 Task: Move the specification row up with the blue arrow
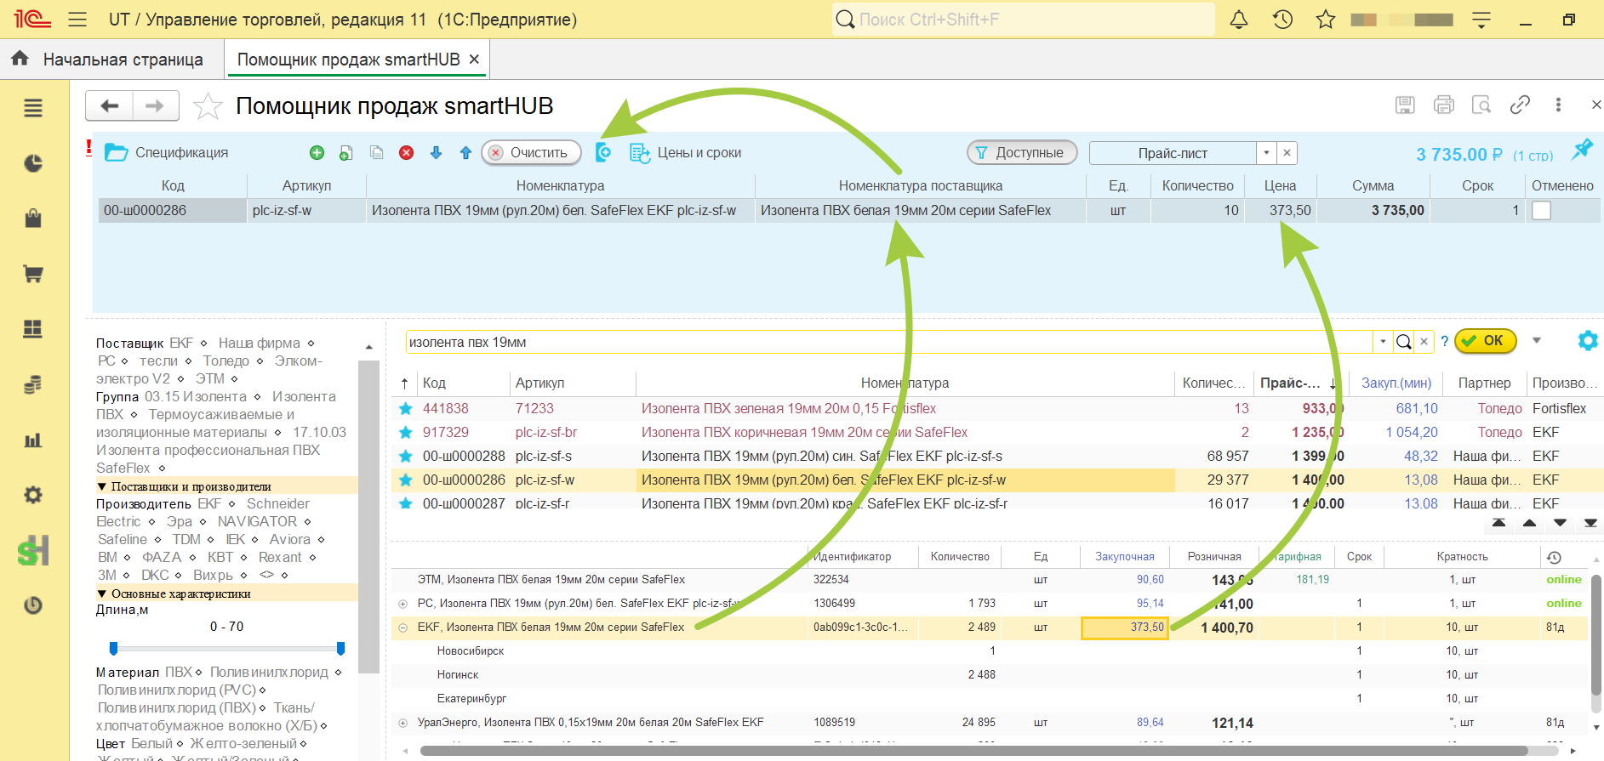(465, 153)
